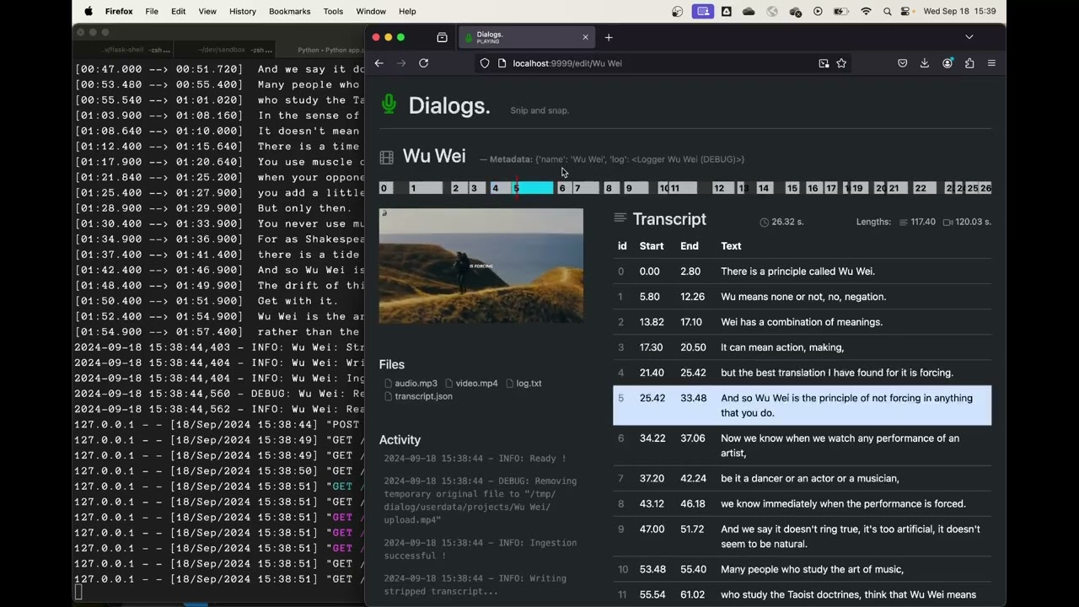
Task: Open the Help menu
Action: pos(407,11)
